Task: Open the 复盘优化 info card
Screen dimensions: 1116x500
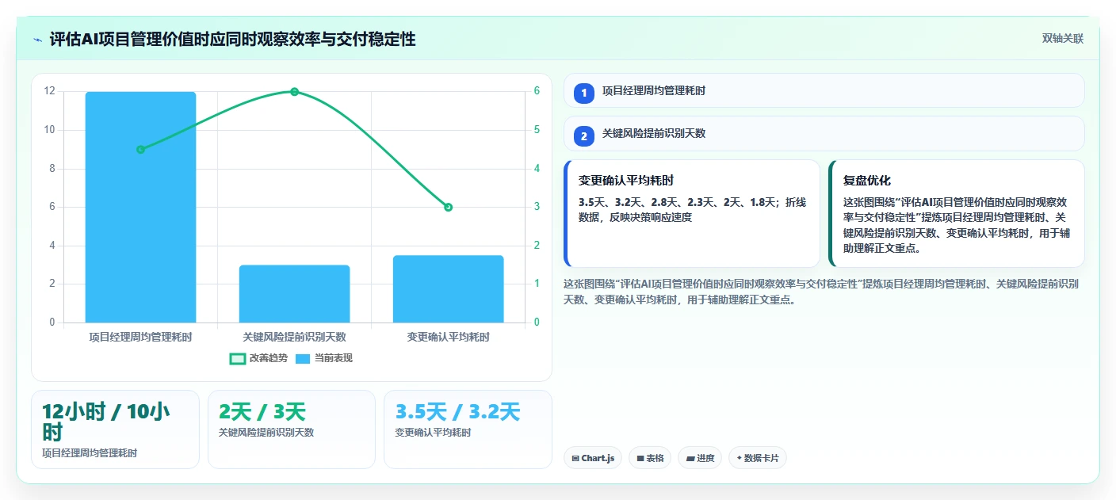Action: click(957, 214)
